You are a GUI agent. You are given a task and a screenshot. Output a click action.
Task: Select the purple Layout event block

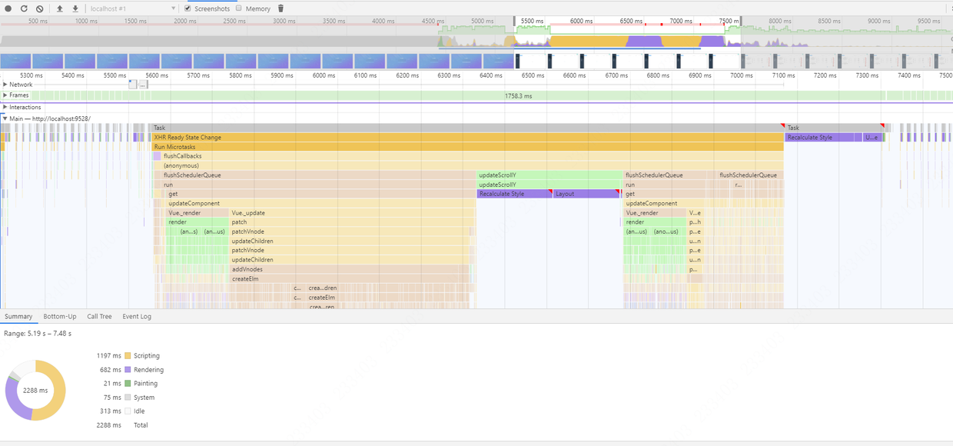pos(584,194)
